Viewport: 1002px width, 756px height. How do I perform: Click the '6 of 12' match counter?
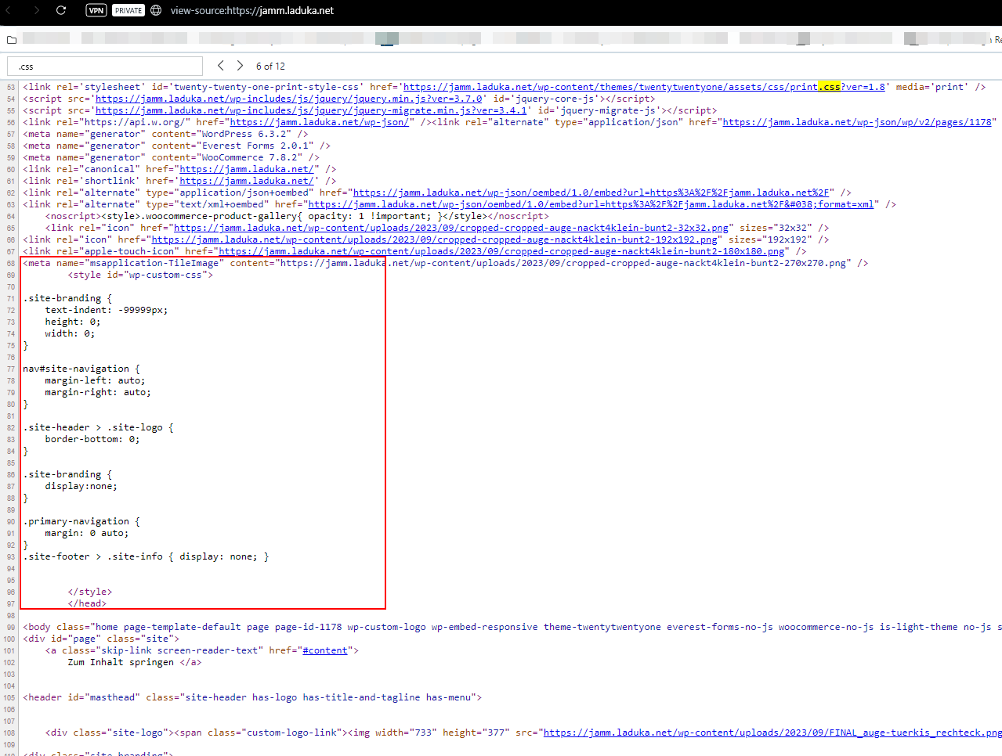click(x=270, y=67)
